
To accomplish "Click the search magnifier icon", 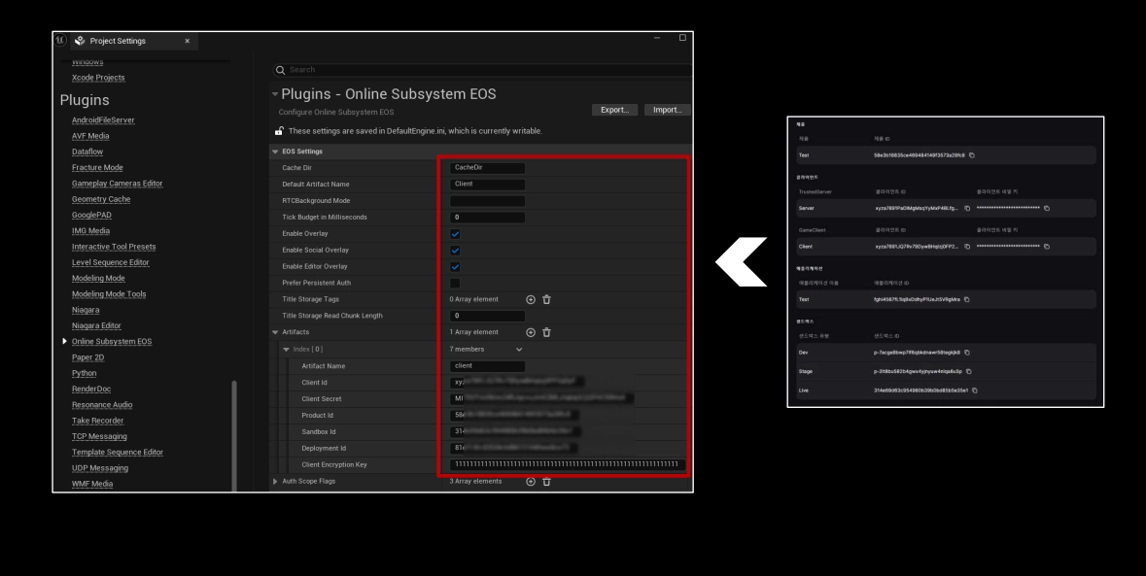I will point(280,70).
